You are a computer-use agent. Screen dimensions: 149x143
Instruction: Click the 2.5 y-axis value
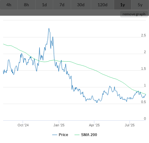click(x=143, y=36)
